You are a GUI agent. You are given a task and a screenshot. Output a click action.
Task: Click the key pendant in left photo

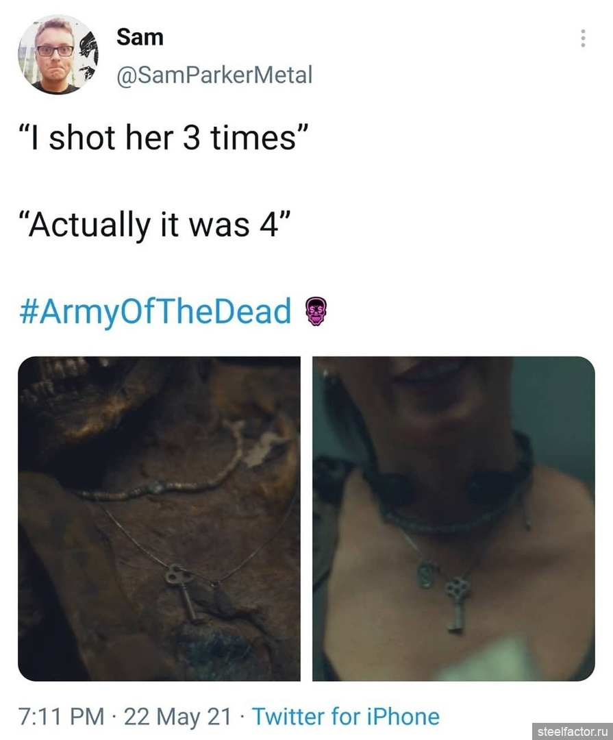point(182,592)
